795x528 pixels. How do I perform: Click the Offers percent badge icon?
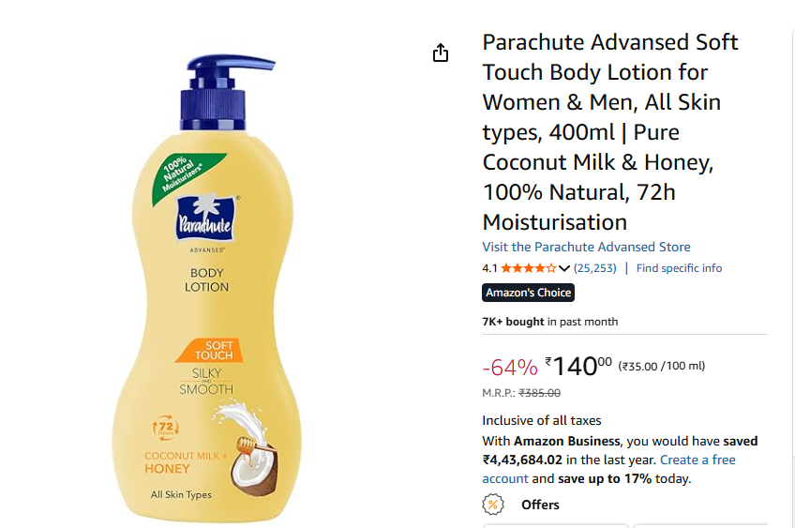click(492, 505)
